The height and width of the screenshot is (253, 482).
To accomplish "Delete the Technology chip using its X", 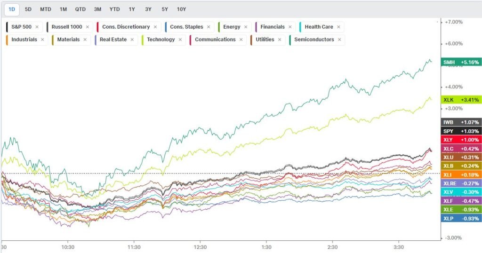I will pyautogui.click(x=180, y=40).
